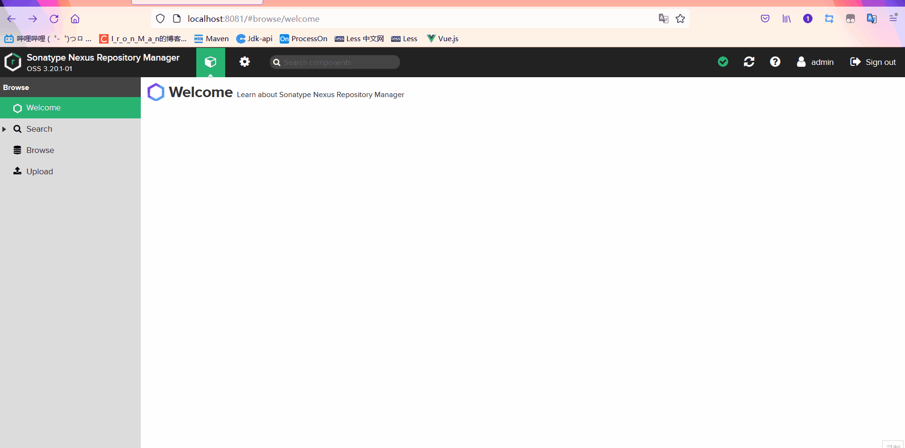Click the Browse database icon in sidebar
905x448 pixels.
coord(18,150)
